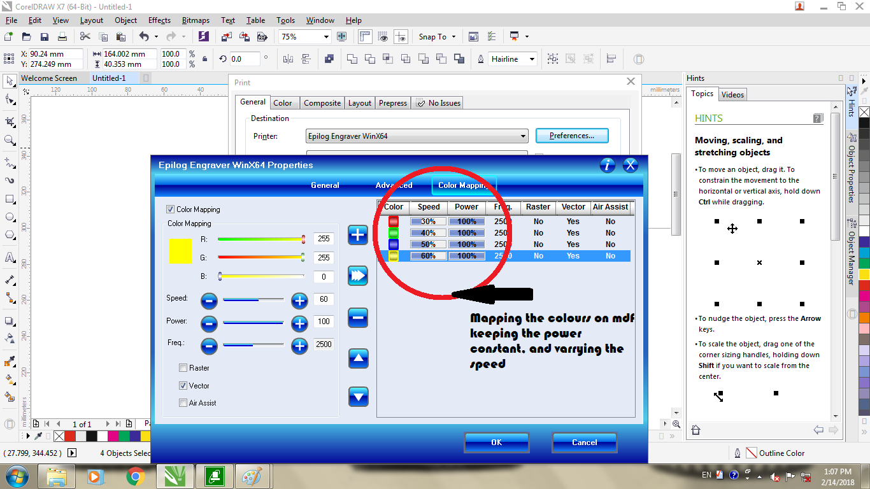Click the Mirror horizontally icon
Image resolution: width=870 pixels, height=489 pixels.
[288, 59]
